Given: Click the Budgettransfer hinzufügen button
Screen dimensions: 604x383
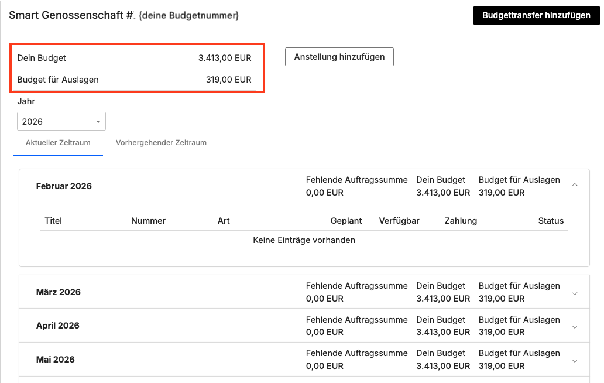Looking at the screenshot, I should click(536, 15).
